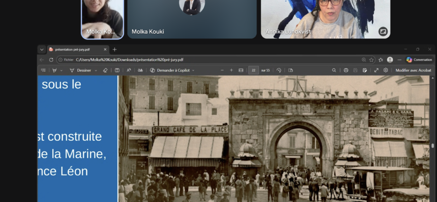Open the browser tab list dropdown
This screenshot has width=437, height=202.
[x=42, y=49]
